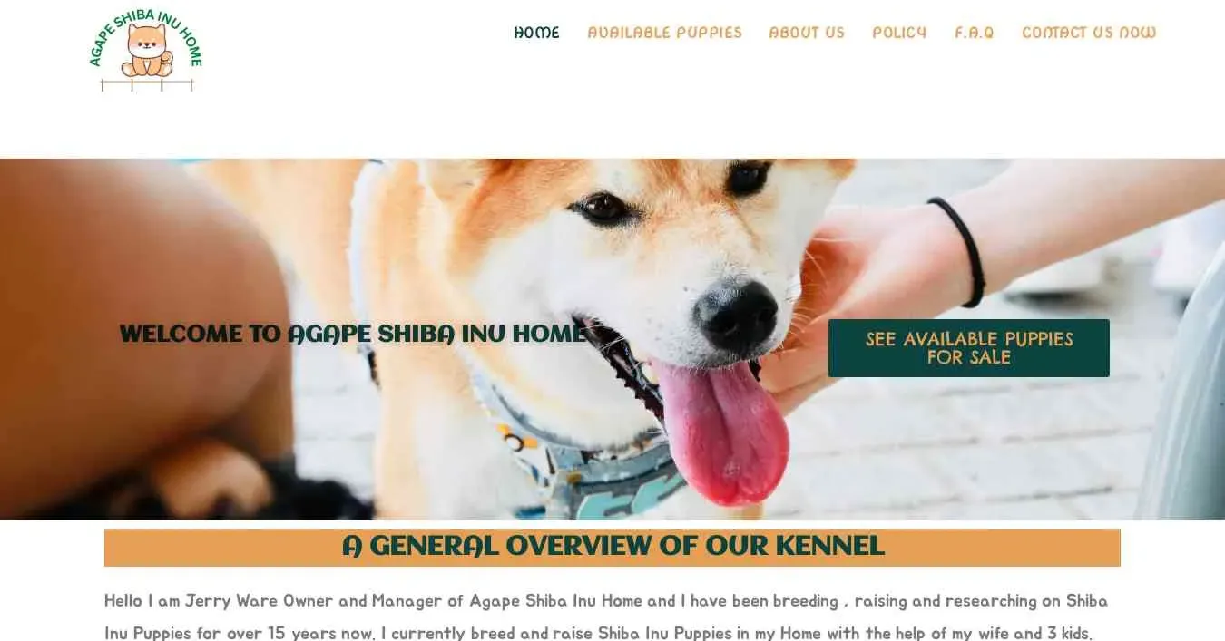
Task: Click the black wristband on the hand
Action: 960,250
